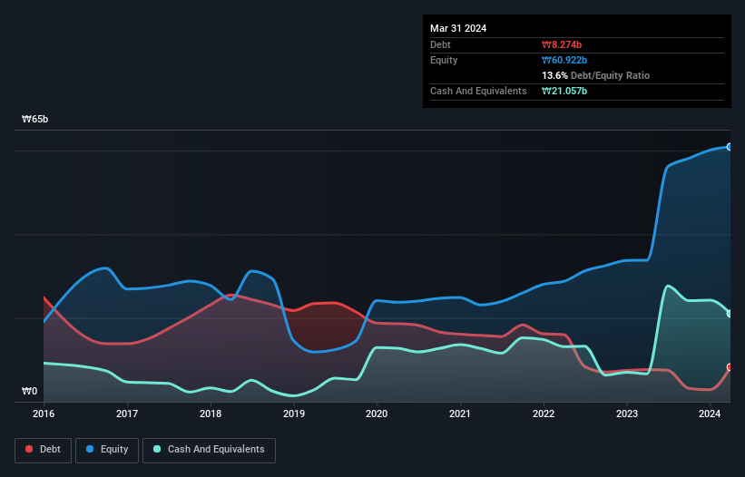Toggle Cash And Equivalents legend button

point(209,450)
